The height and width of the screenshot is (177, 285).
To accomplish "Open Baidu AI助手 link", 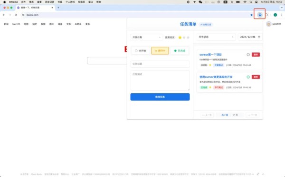I will (78, 24).
